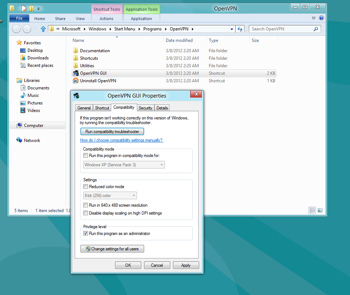Select the Utilities folder icon
The image size is (350, 295).
[76, 66]
